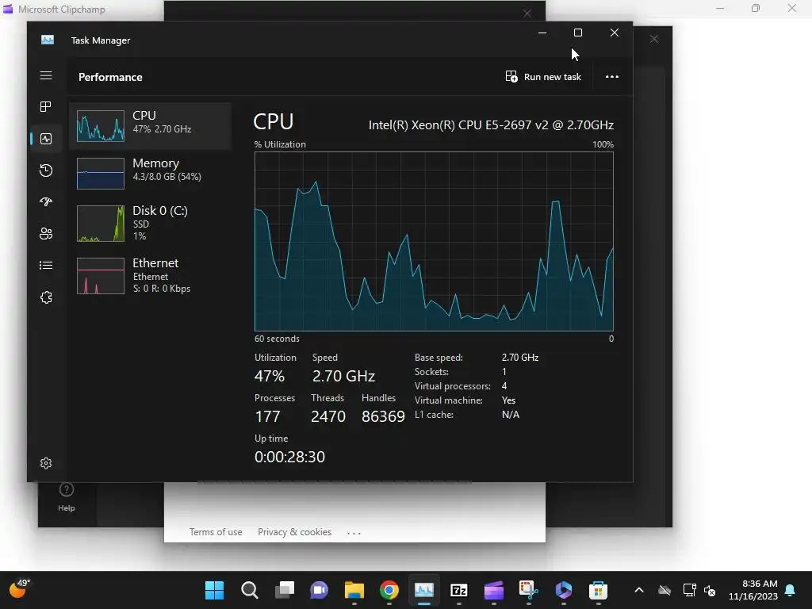
Task: Click Task Manager taskbar icon
Action: (x=424, y=590)
